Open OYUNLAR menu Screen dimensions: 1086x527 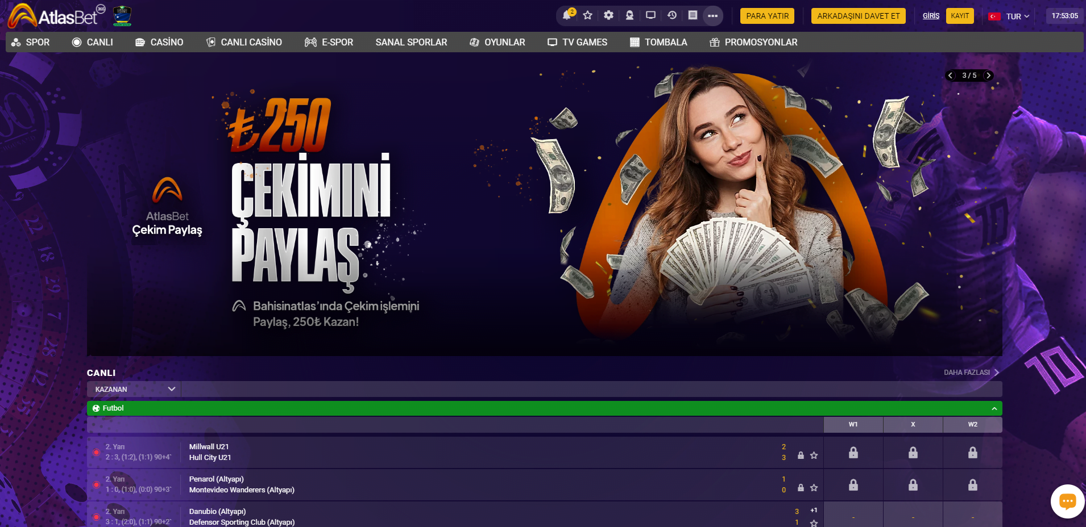point(497,42)
